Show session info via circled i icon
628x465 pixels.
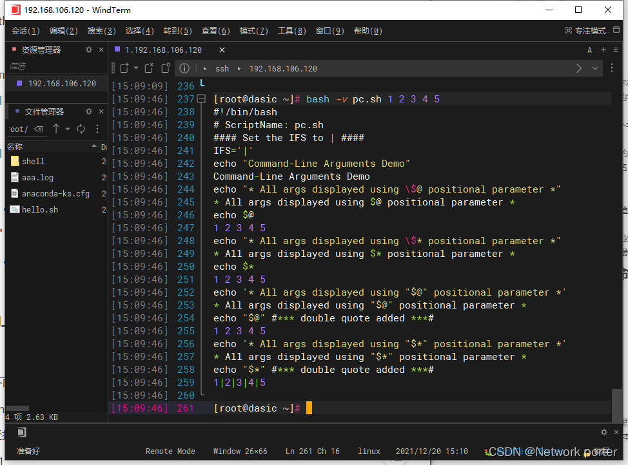coord(184,68)
